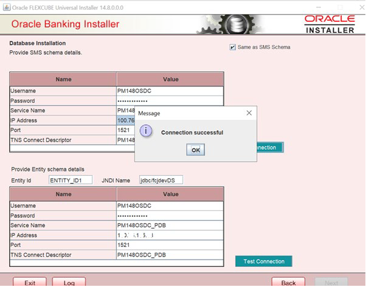This screenshot has width=366, height=287.
Task: Close the installer window
Action: (362, 7)
